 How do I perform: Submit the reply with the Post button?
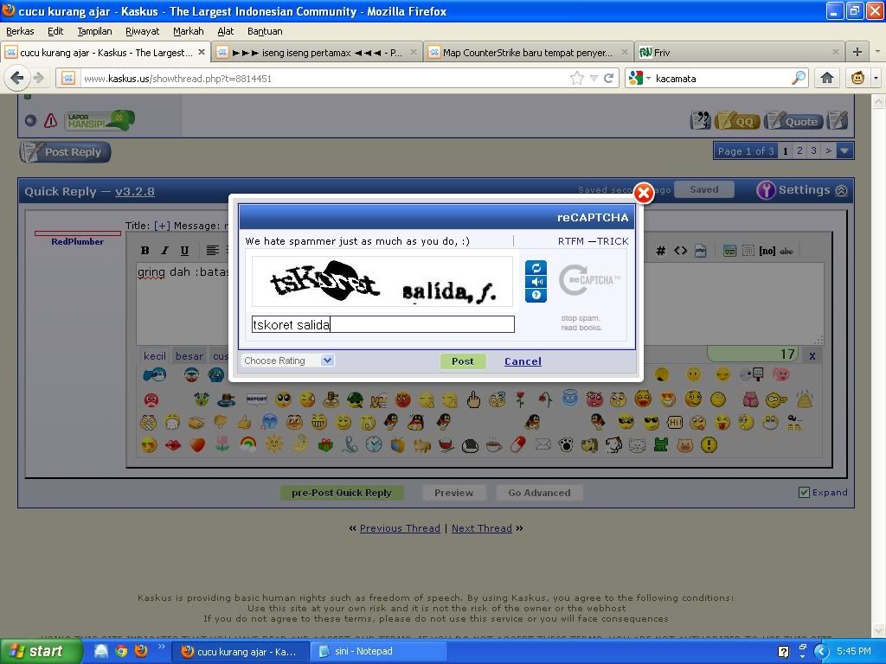(463, 361)
